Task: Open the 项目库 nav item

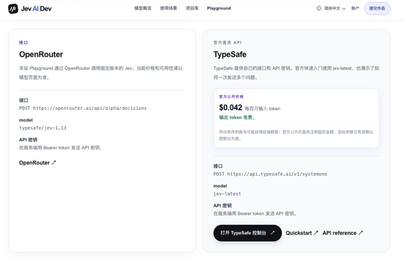Action: tap(192, 8)
